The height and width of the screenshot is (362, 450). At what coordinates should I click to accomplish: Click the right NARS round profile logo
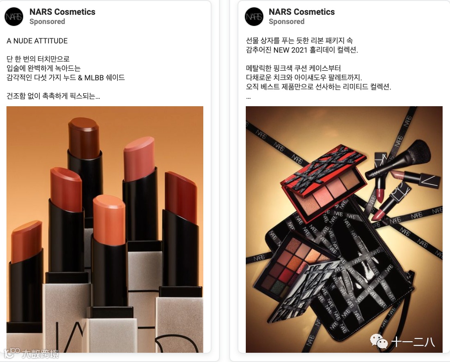(254, 17)
